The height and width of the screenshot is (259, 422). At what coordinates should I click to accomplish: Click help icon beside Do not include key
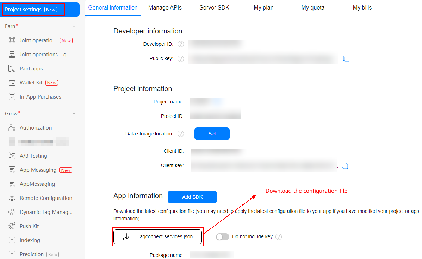[279, 237]
